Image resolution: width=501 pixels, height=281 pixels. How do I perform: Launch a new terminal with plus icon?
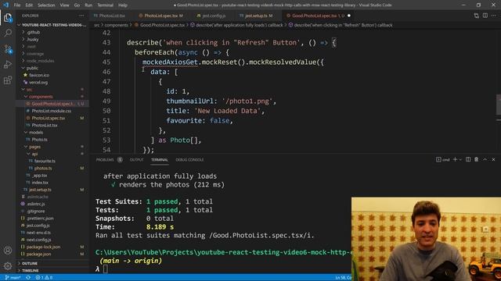pos(455,159)
